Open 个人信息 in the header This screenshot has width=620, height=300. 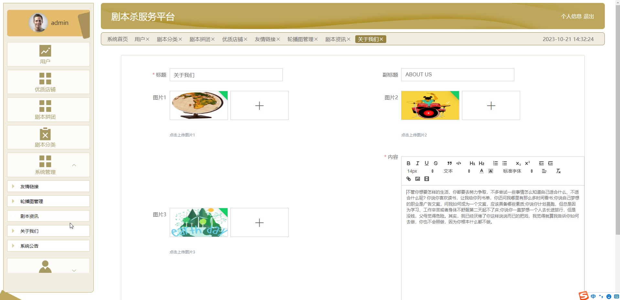[571, 16]
